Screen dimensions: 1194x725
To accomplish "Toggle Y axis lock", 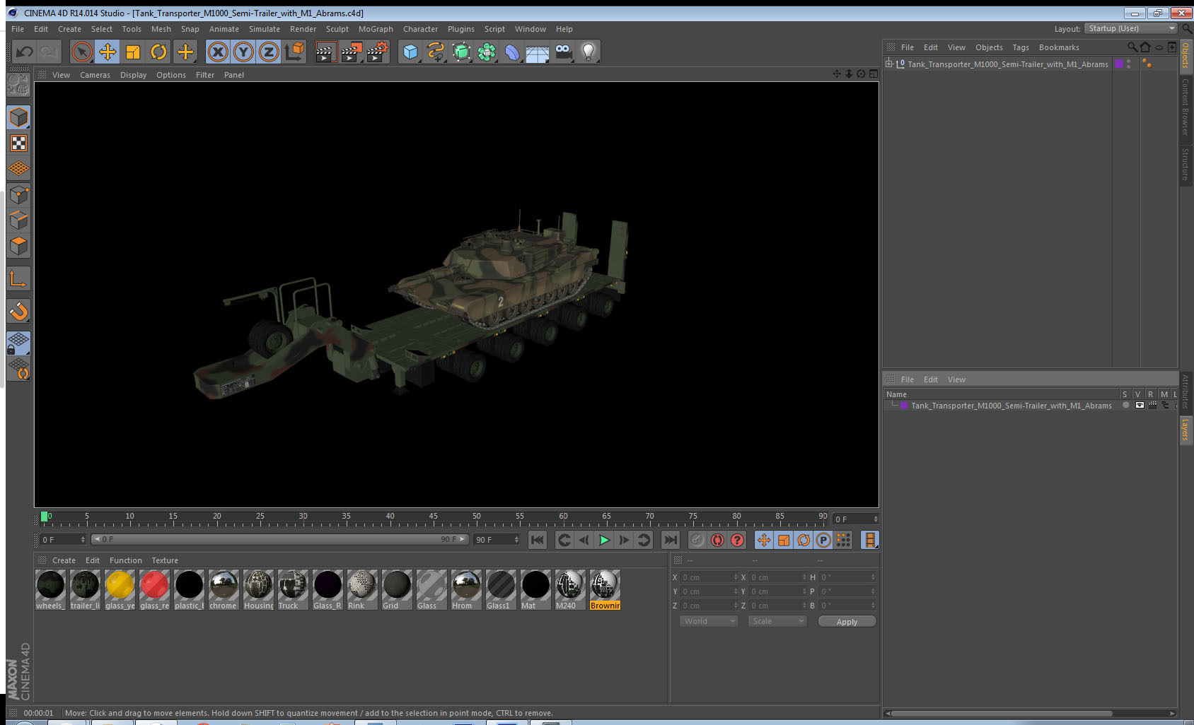I will [243, 52].
